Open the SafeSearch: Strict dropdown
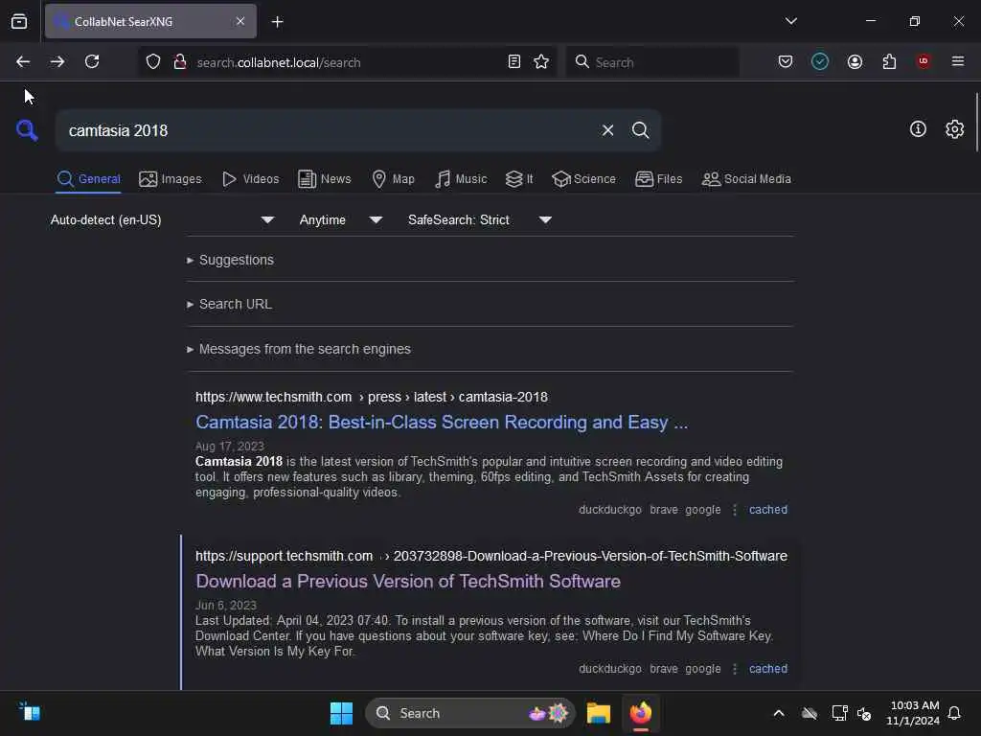The height and width of the screenshot is (736, 981). (480, 219)
